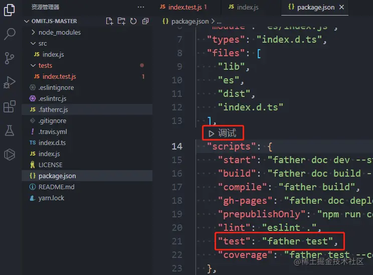Click the "start" script key

click(x=237, y=160)
